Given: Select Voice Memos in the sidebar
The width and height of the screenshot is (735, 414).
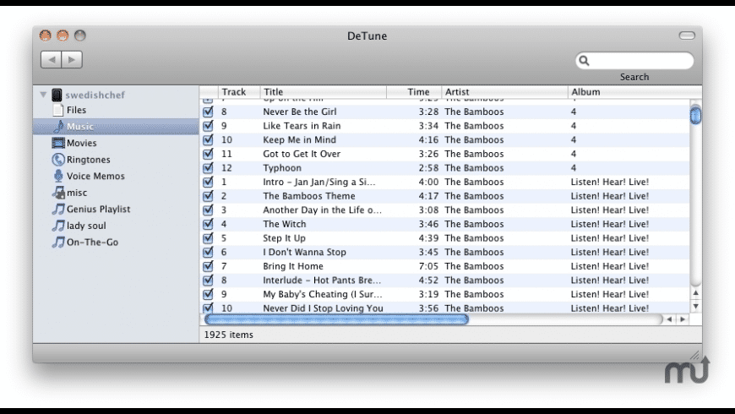Looking at the screenshot, I should click(x=95, y=177).
